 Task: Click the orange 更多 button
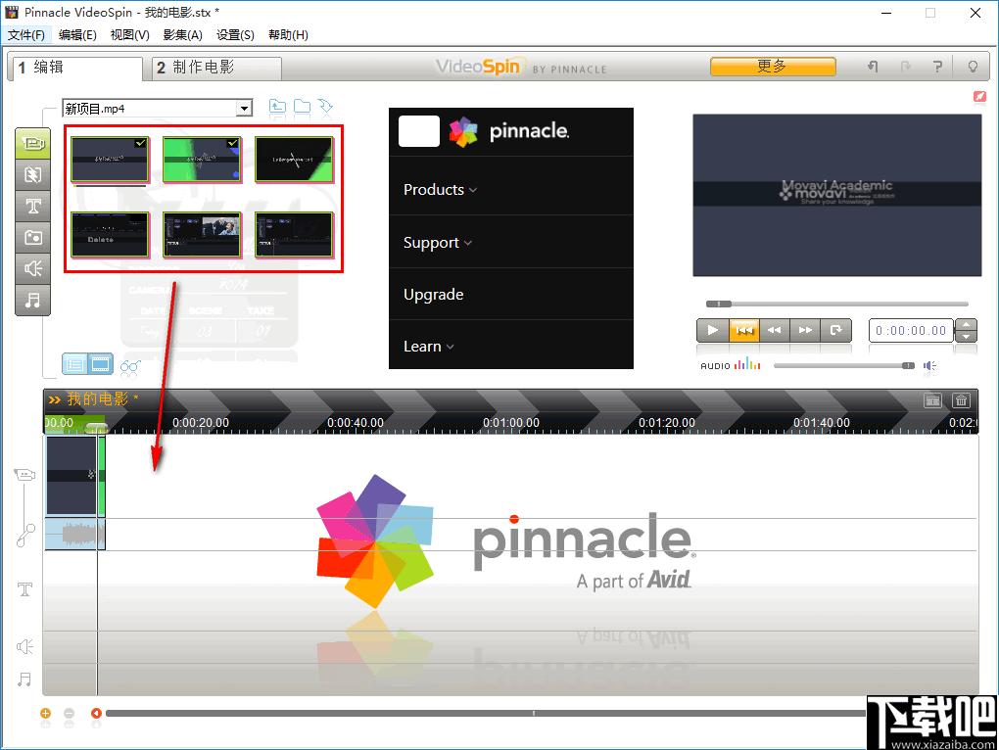pos(773,67)
